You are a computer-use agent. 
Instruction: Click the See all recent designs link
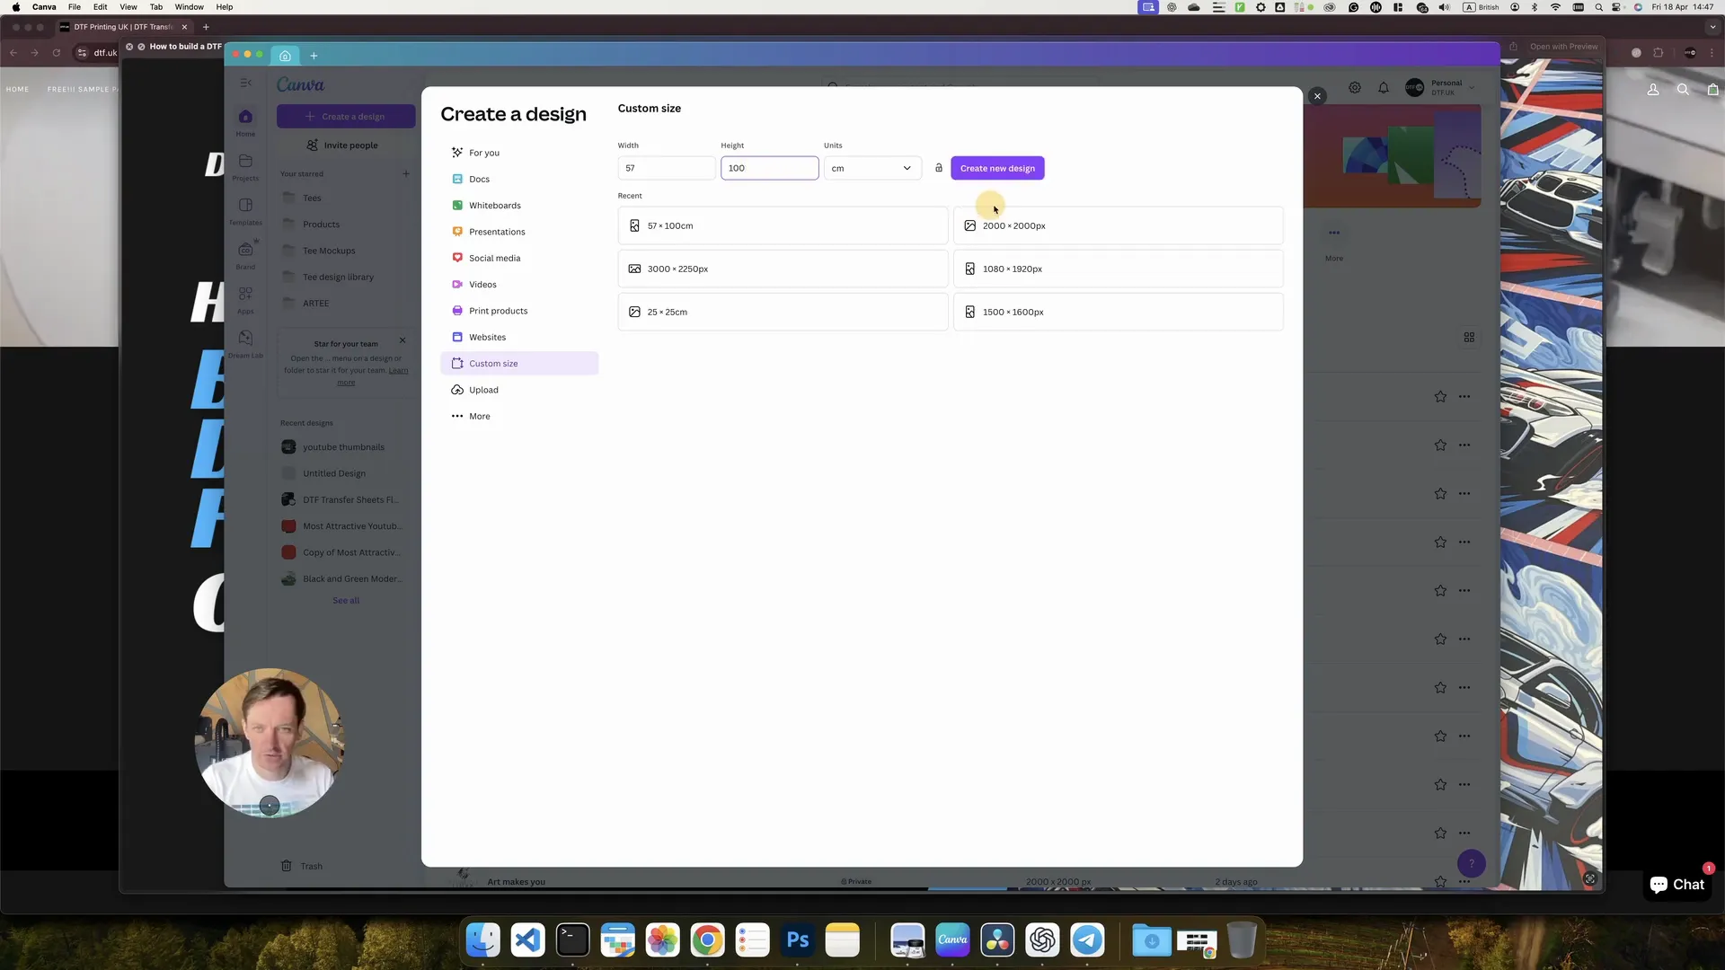click(346, 600)
